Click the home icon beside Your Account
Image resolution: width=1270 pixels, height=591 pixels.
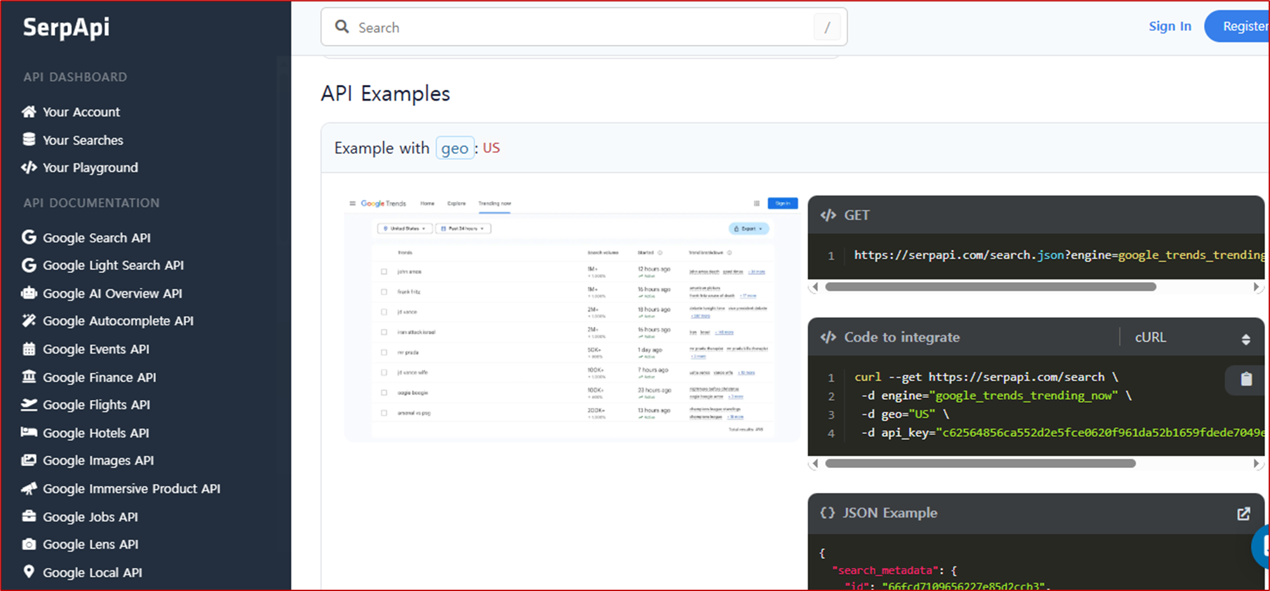(x=29, y=111)
